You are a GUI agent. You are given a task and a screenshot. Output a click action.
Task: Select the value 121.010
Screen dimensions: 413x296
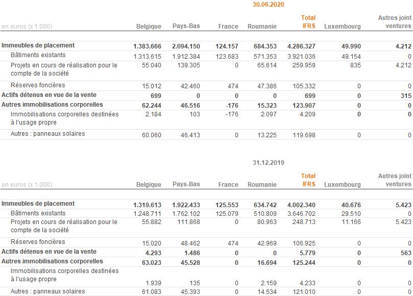point(304,292)
